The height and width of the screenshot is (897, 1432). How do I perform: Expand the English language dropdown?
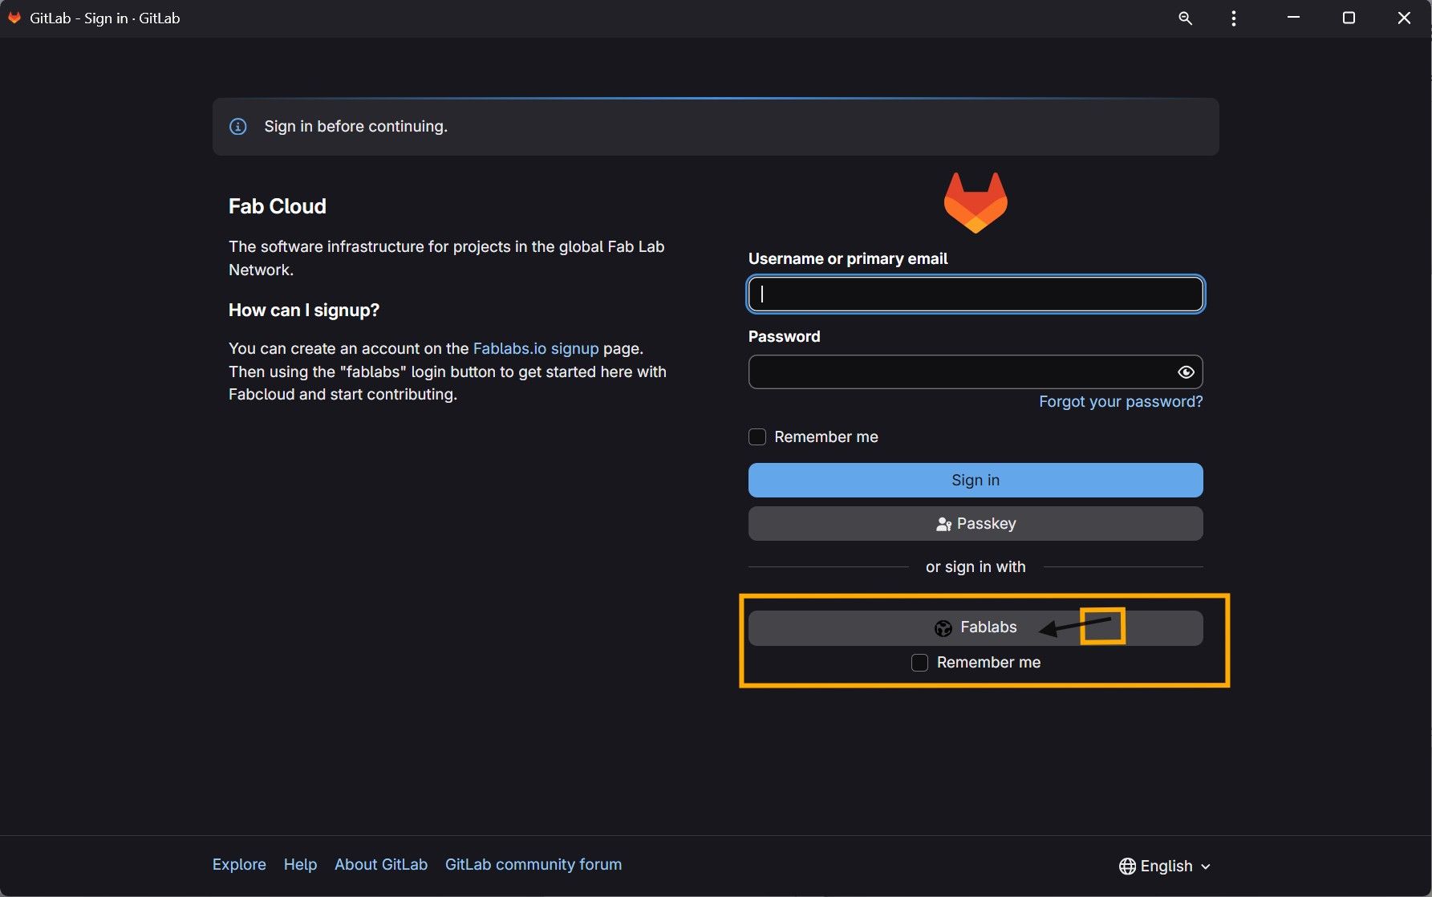pyautogui.click(x=1165, y=867)
